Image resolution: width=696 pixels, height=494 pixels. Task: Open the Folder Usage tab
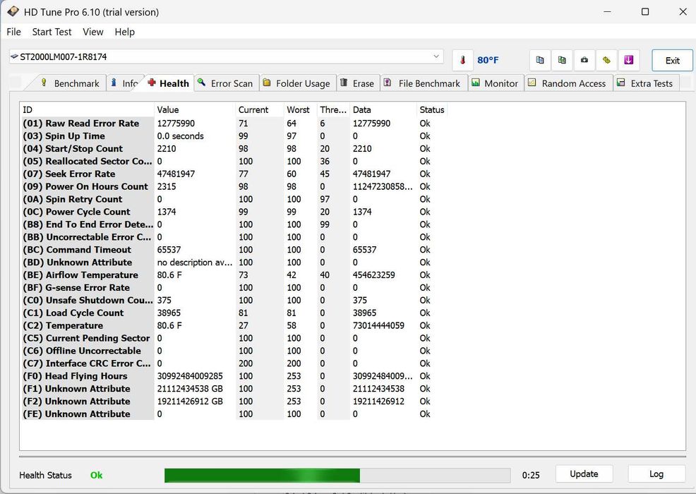(x=296, y=83)
